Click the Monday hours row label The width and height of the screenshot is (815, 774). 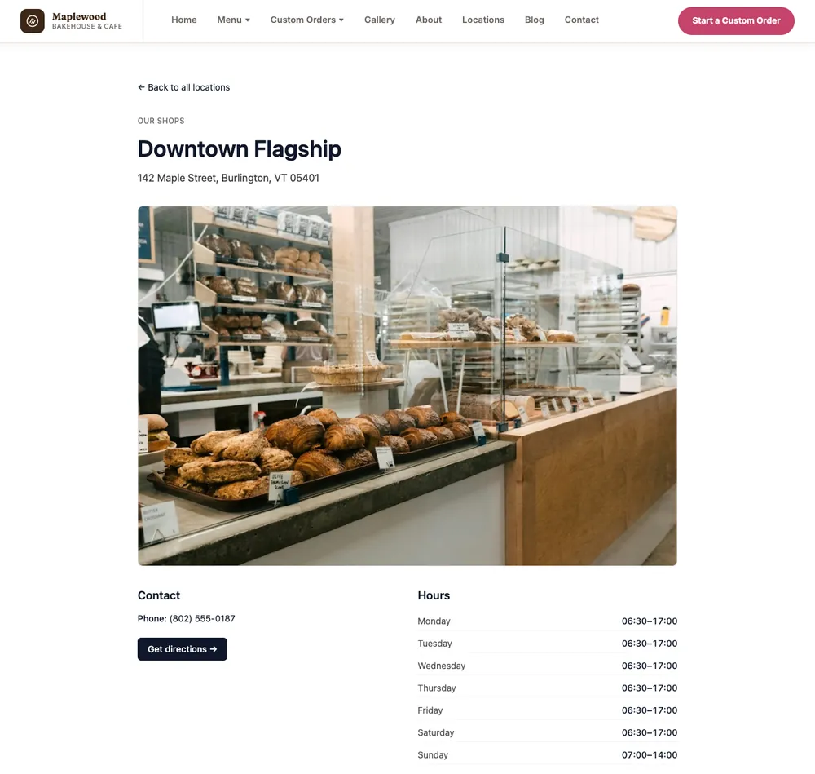434,621
